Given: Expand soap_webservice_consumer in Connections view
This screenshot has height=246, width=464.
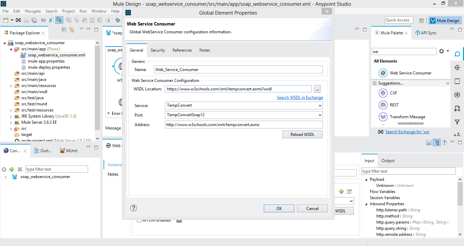Looking at the screenshot, I should tap(6, 177).
